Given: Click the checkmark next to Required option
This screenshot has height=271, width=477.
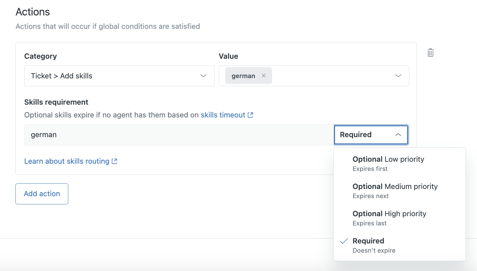Looking at the screenshot, I should [344, 241].
